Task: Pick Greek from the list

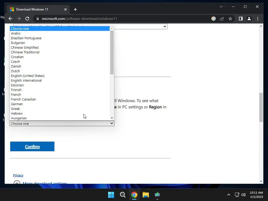Action: click(60, 109)
